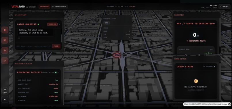Click the MISSION STATUS heading

point(110,19)
